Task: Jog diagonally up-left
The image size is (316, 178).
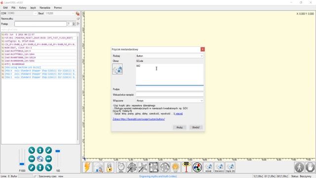Action: pyautogui.click(x=32, y=150)
